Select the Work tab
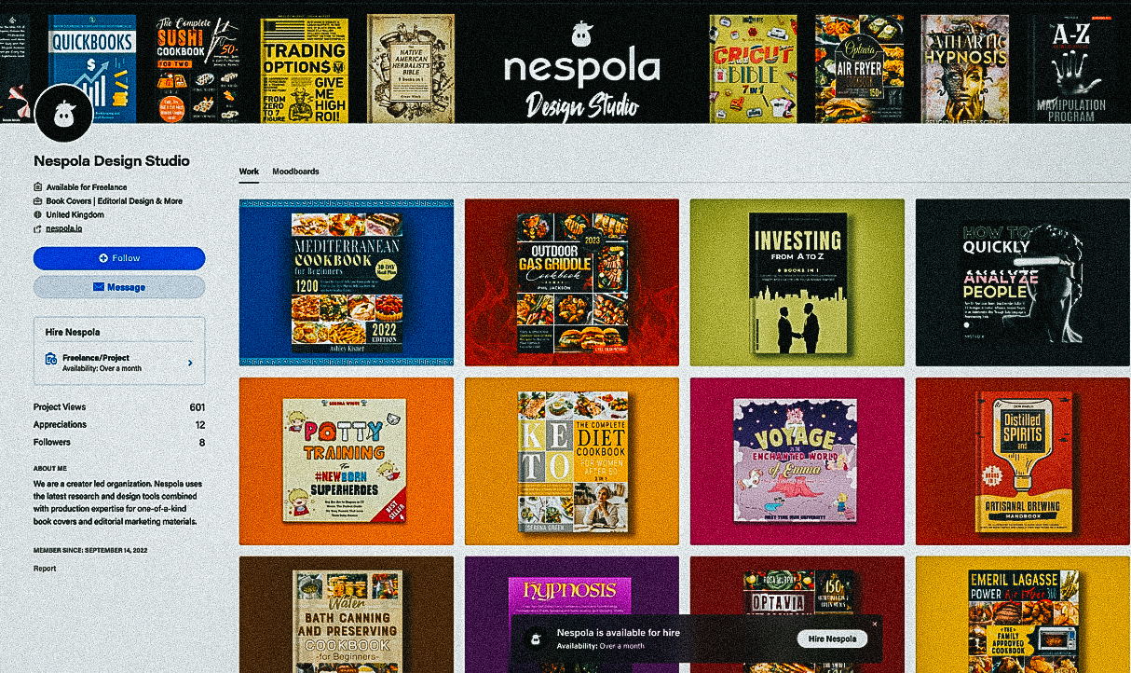 (249, 172)
